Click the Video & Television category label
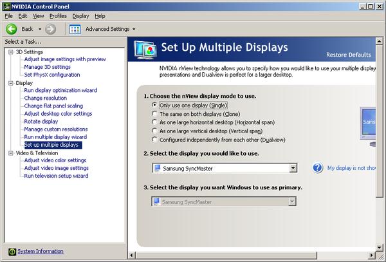The image size is (386, 262). [x=37, y=153]
